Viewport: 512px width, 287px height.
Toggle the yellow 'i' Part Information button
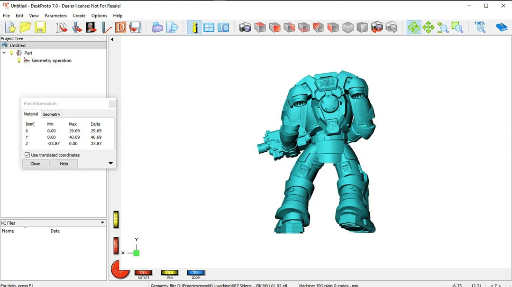pos(194,28)
